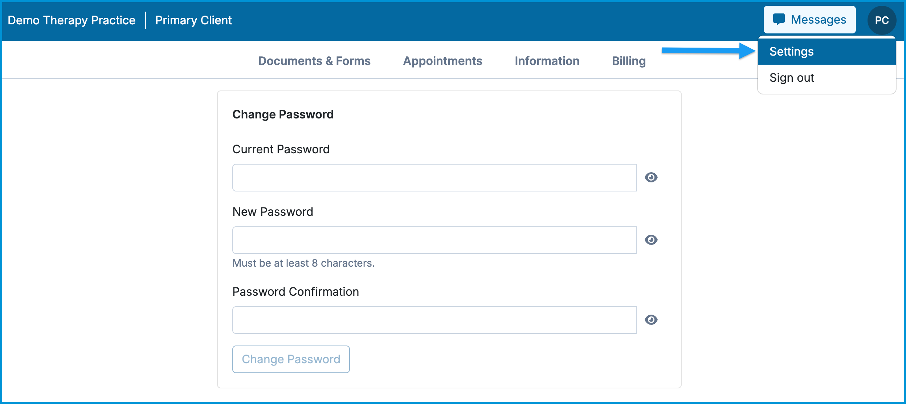The width and height of the screenshot is (906, 404).
Task: Click the eye icon beside Current Password
Action: pyautogui.click(x=651, y=177)
